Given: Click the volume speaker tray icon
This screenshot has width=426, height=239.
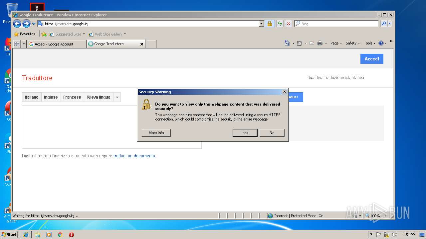Looking at the screenshot, I should (x=394, y=235).
